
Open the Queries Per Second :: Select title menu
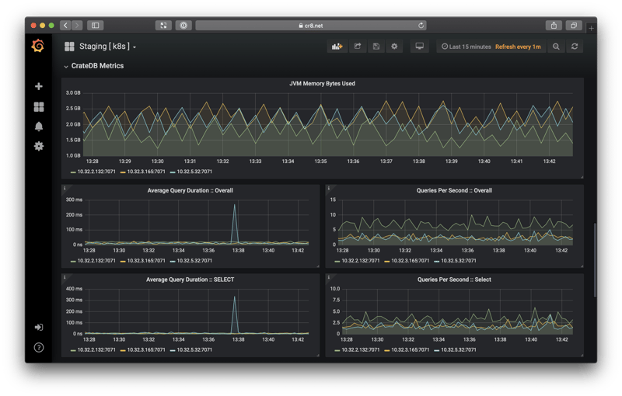[454, 280]
